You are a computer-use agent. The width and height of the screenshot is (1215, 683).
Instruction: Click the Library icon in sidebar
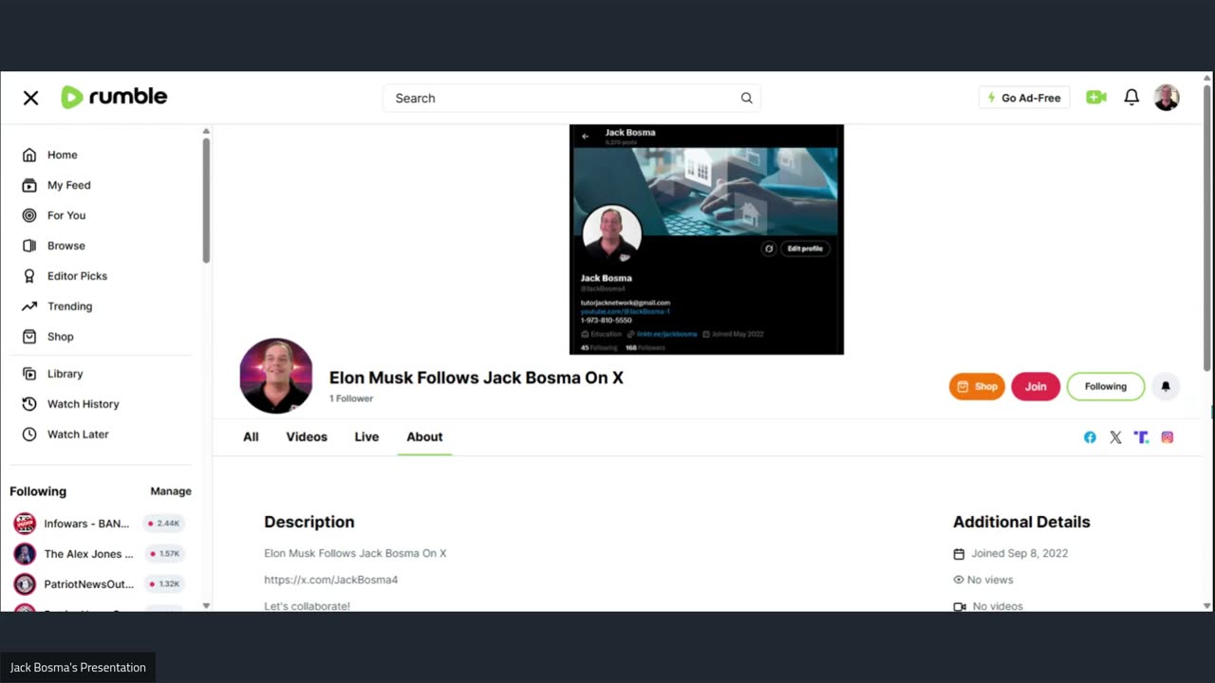click(29, 374)
